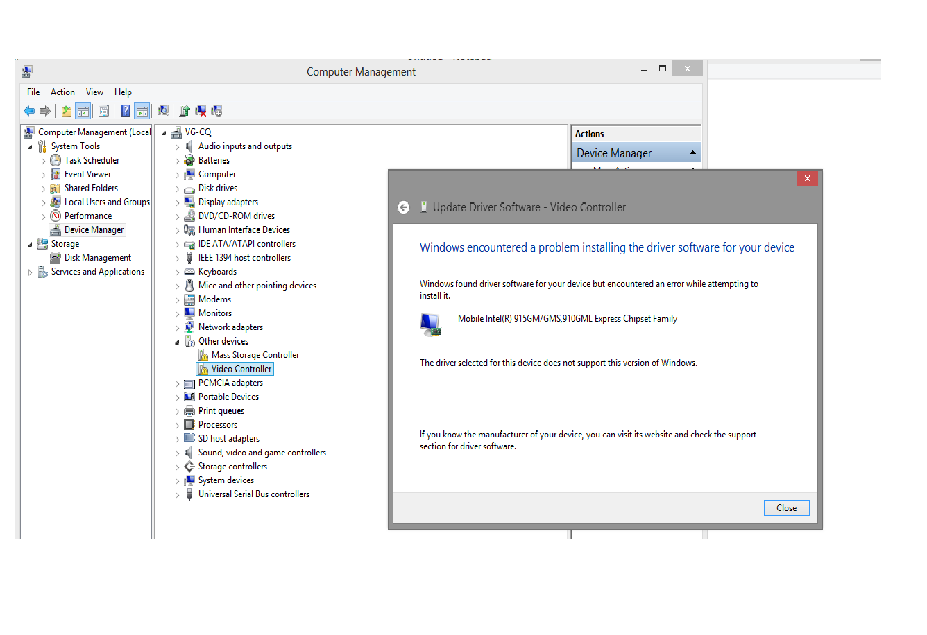
Task: Click the Processors device icon
Action: 189,424
